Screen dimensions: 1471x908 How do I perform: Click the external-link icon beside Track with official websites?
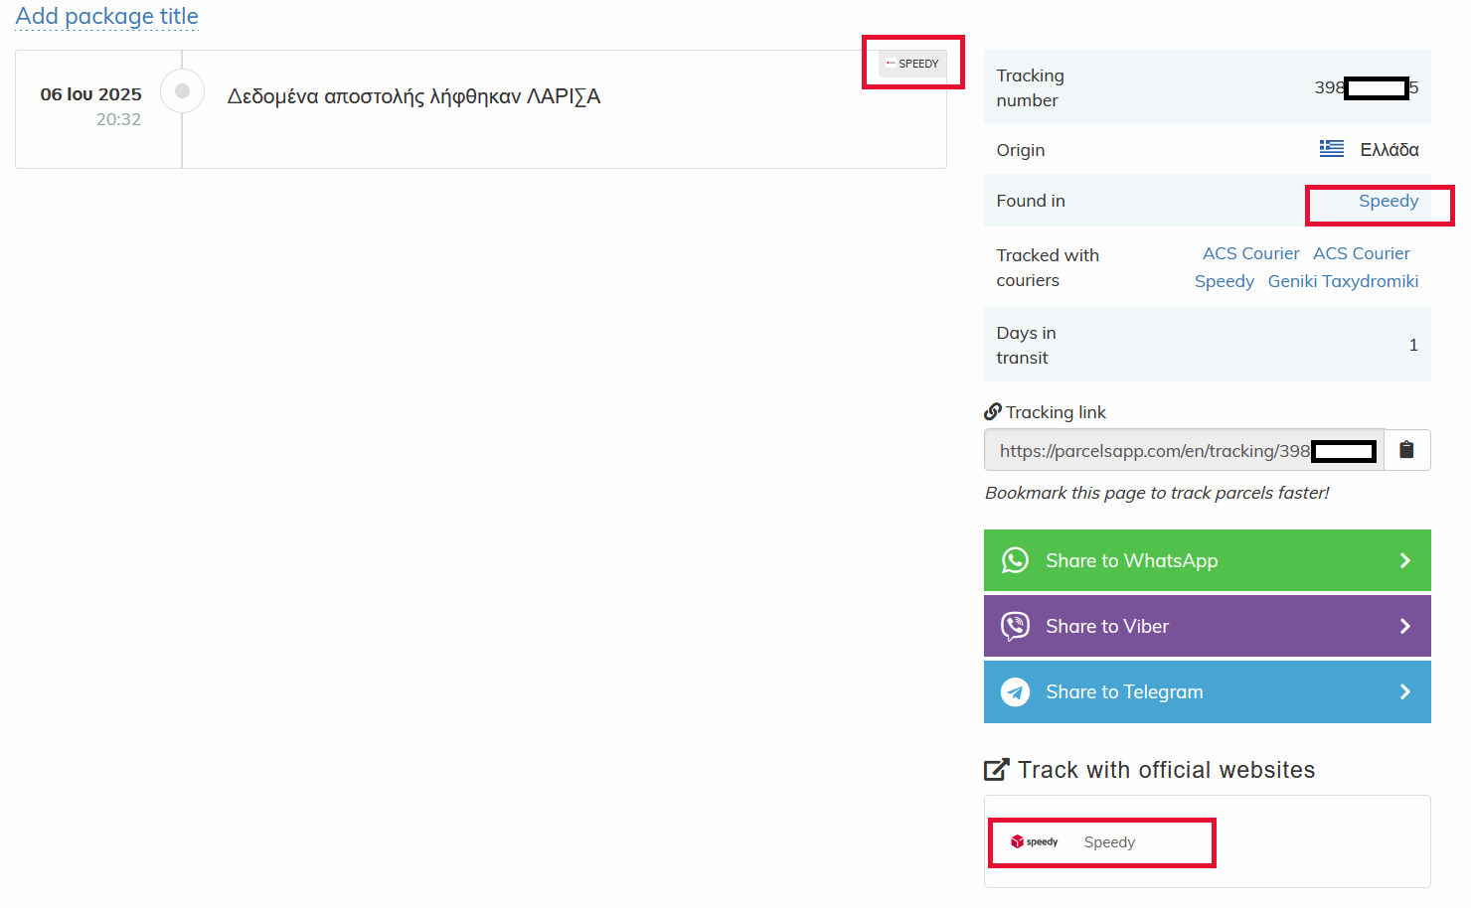tap(996, 769)
